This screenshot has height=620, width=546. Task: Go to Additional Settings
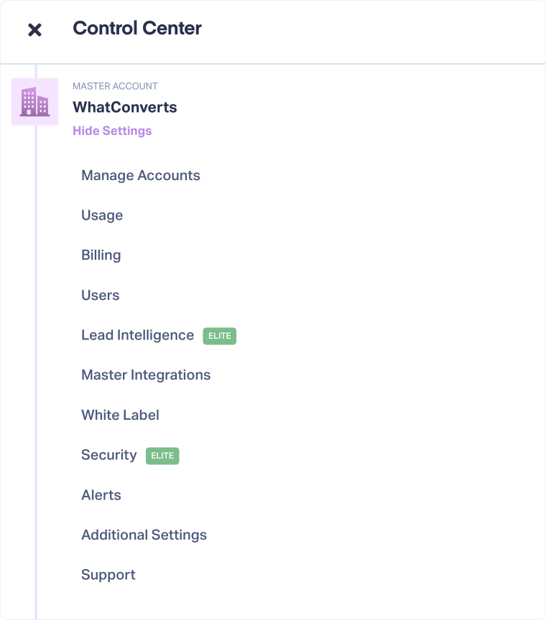(144, 535)
